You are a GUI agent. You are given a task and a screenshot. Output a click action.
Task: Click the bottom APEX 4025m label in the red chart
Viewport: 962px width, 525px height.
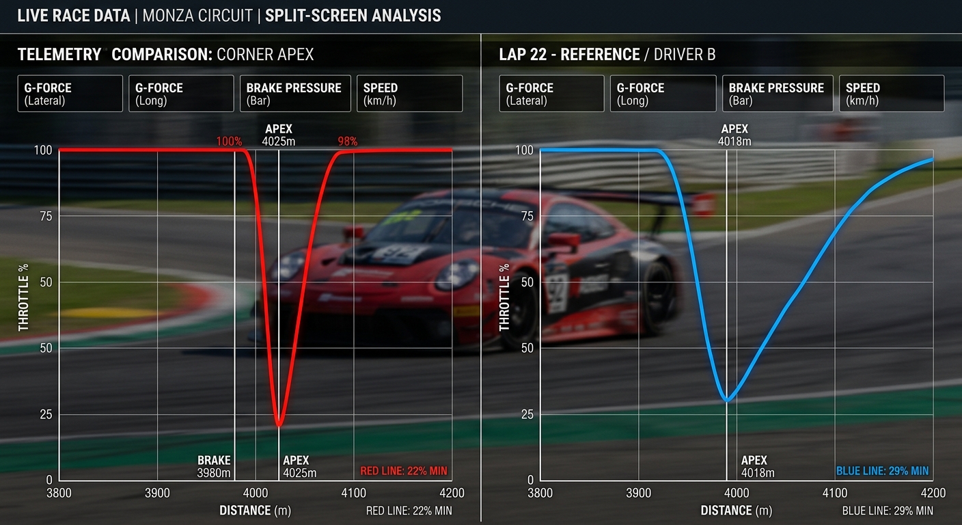point(299,467)
